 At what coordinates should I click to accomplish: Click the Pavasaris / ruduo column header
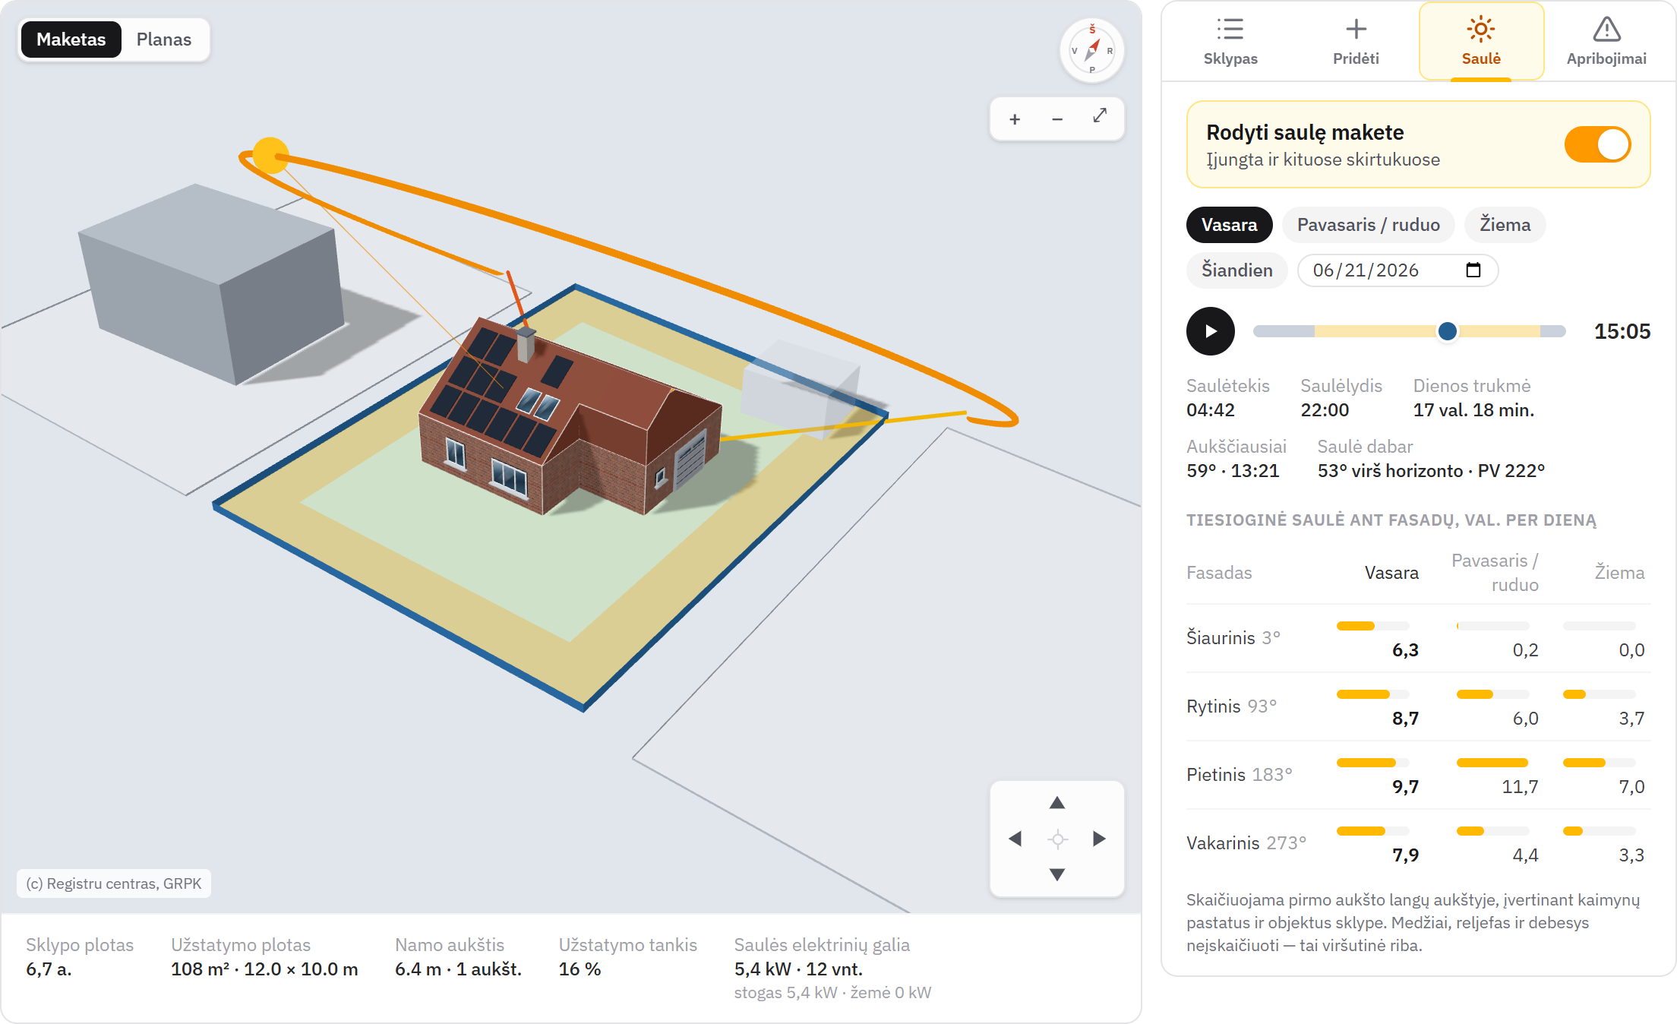click(x=1495, y=573)
